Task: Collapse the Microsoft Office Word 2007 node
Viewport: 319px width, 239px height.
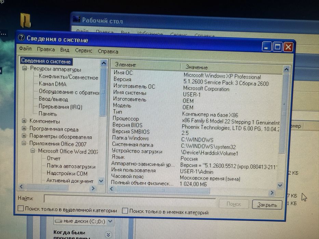Action: point(32,151)
